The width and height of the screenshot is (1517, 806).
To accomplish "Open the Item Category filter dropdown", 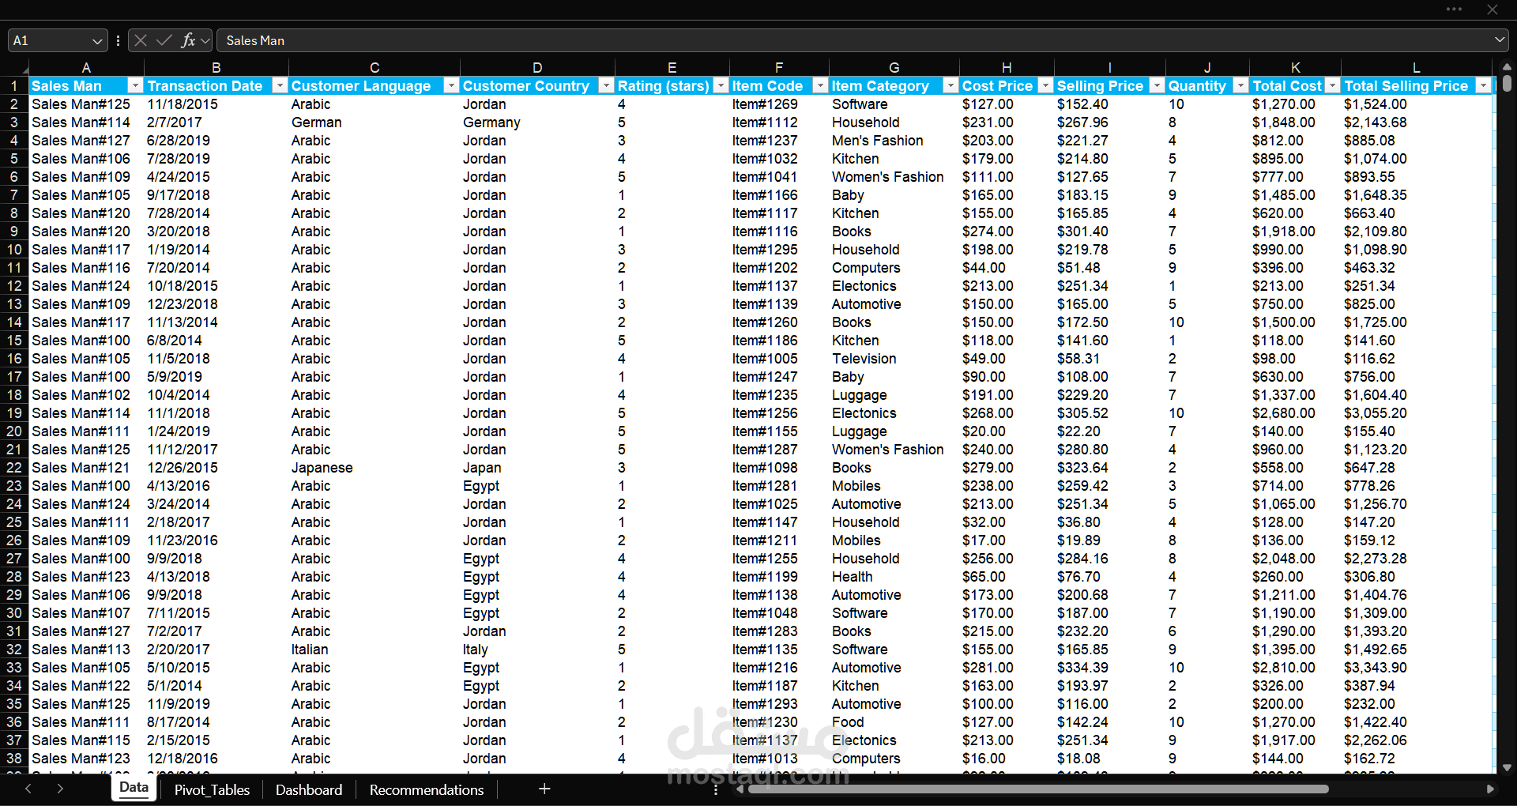I will coord(950,85).
